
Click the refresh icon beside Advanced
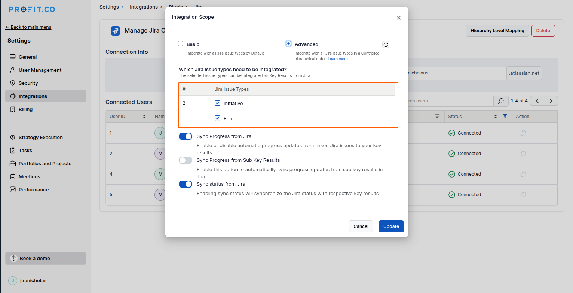(x=386, y=44)
